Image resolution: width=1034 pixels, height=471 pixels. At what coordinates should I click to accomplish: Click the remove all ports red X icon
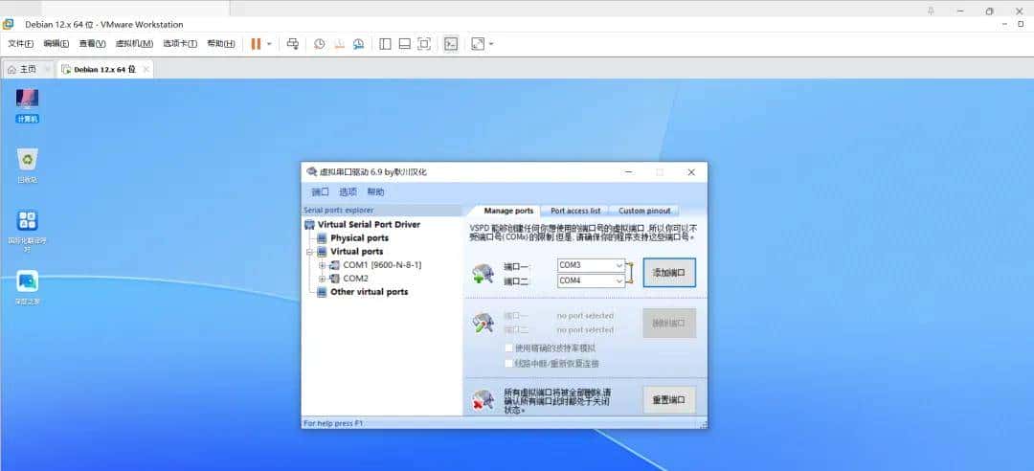(483, 400)
